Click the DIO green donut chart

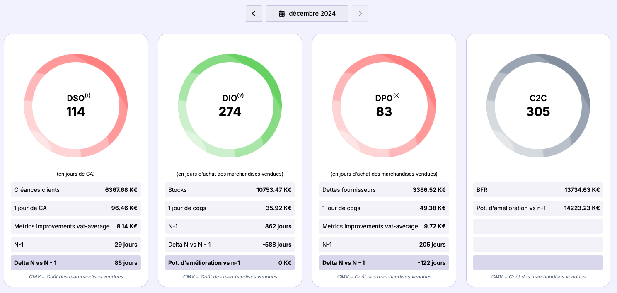[x=230, y=57]
